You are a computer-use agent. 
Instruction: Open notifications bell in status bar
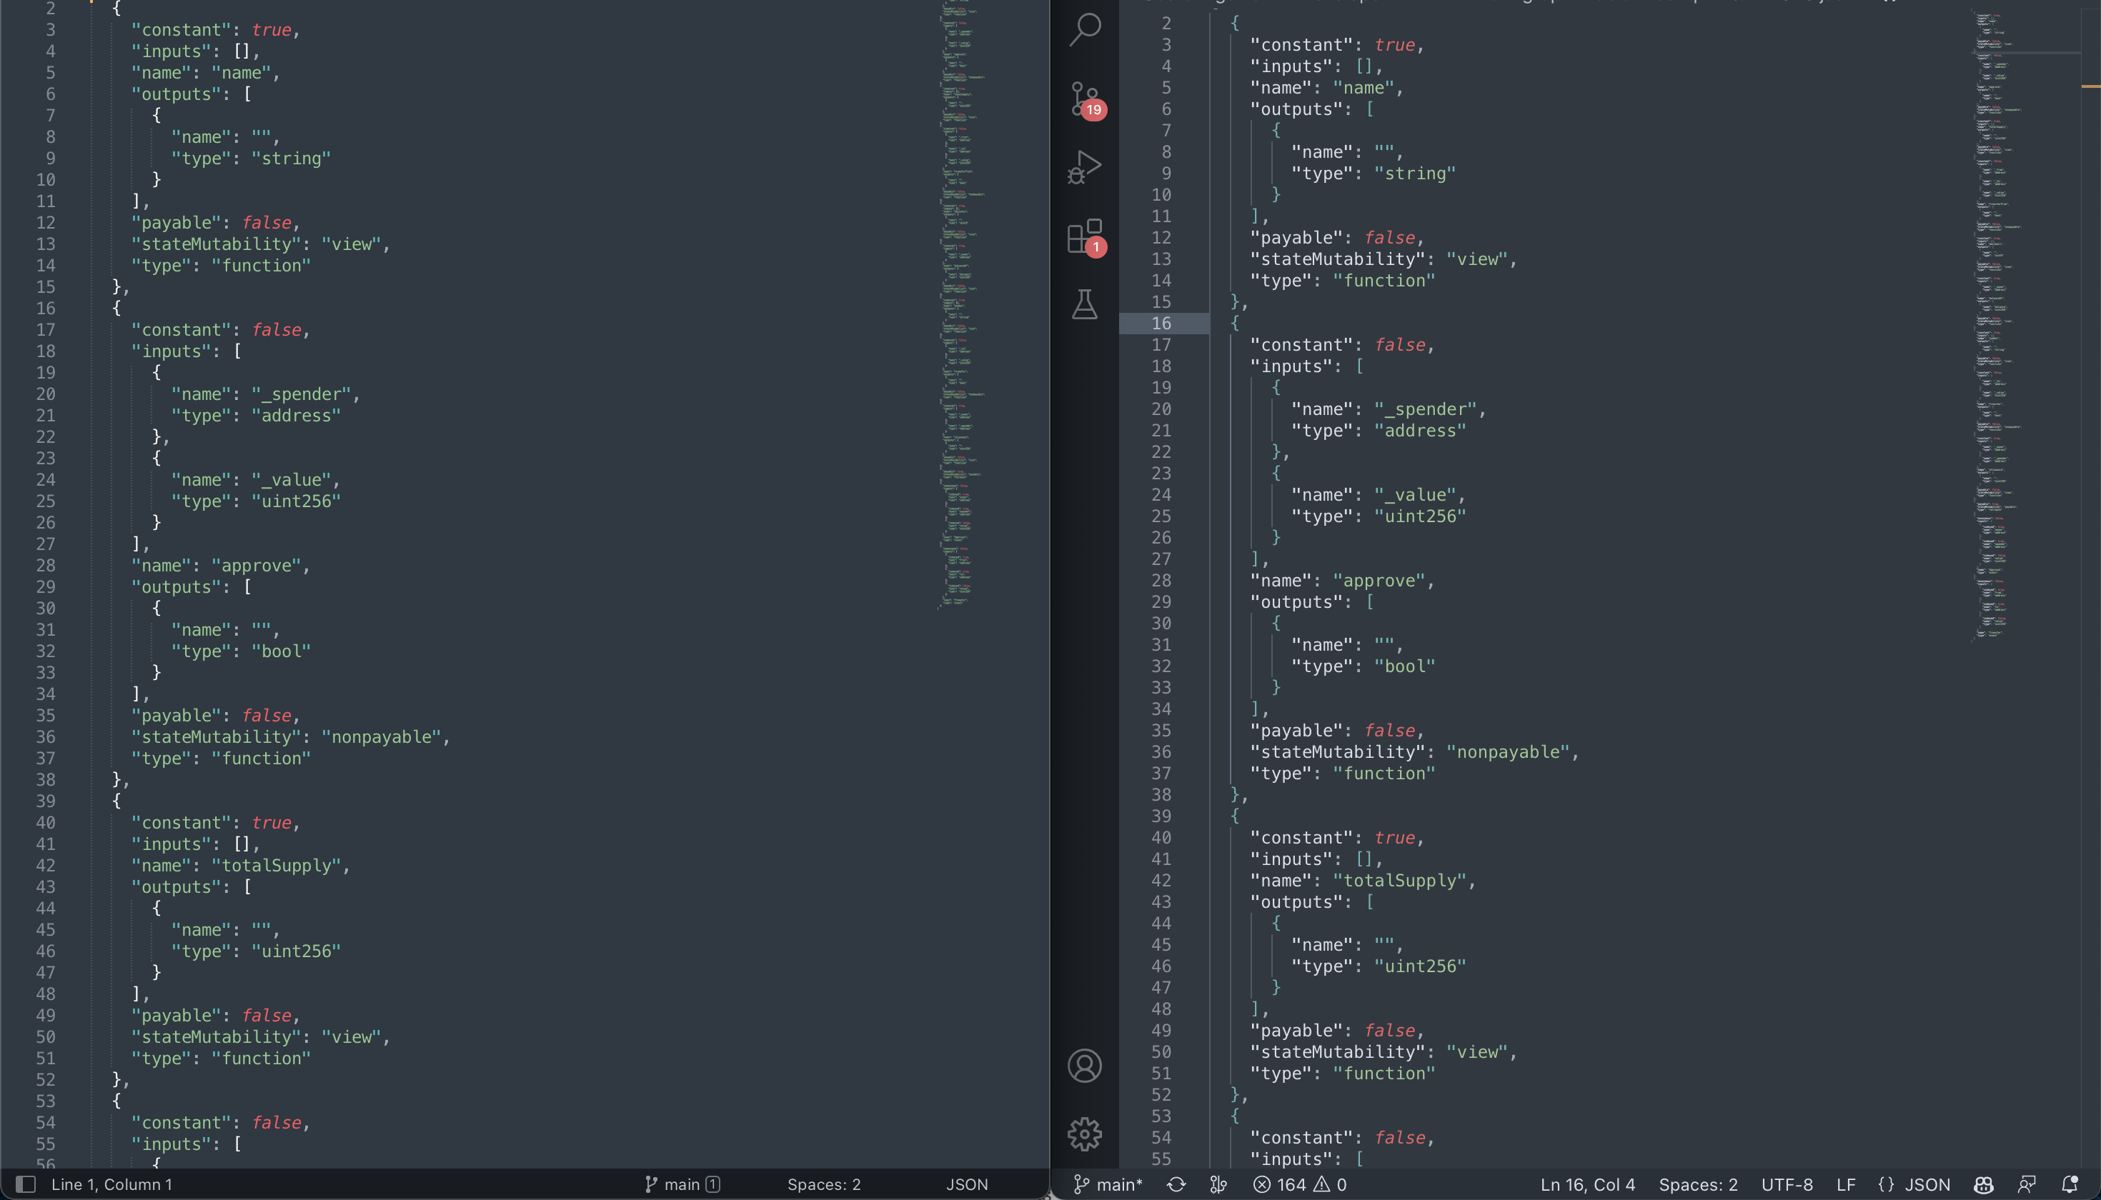click(x=2070, y=1184)
